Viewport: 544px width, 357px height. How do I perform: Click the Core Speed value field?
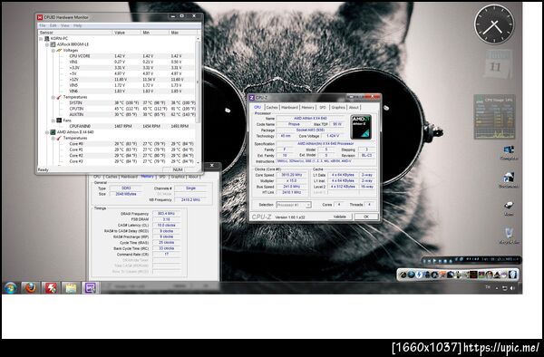(291, 175)
